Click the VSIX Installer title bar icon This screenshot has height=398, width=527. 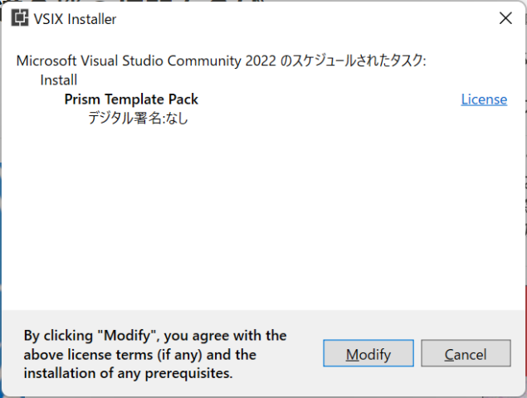19,18
